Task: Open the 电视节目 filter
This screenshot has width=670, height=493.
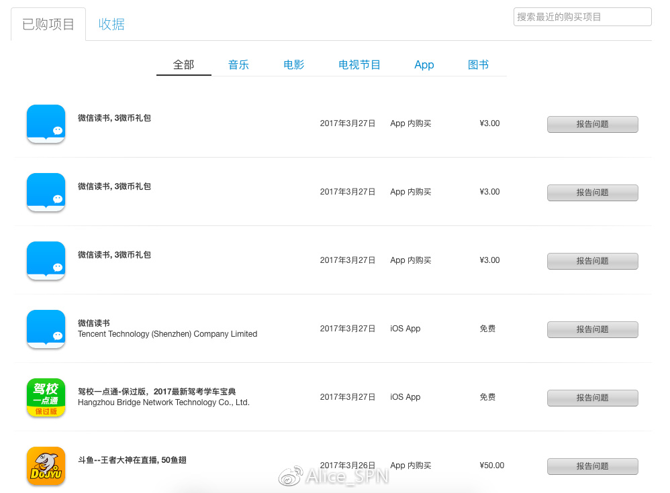Action: click(x=359, y=64)
